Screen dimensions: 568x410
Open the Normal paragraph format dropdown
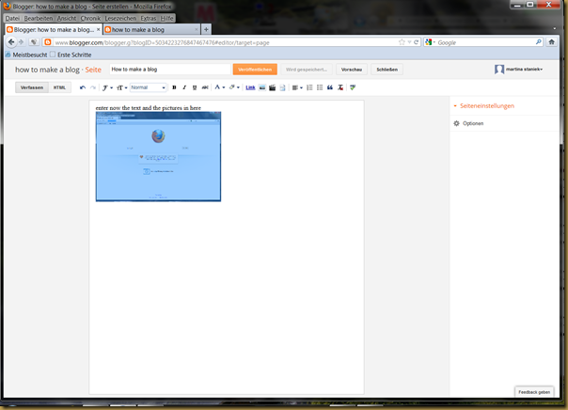click(x=149, y=87)
